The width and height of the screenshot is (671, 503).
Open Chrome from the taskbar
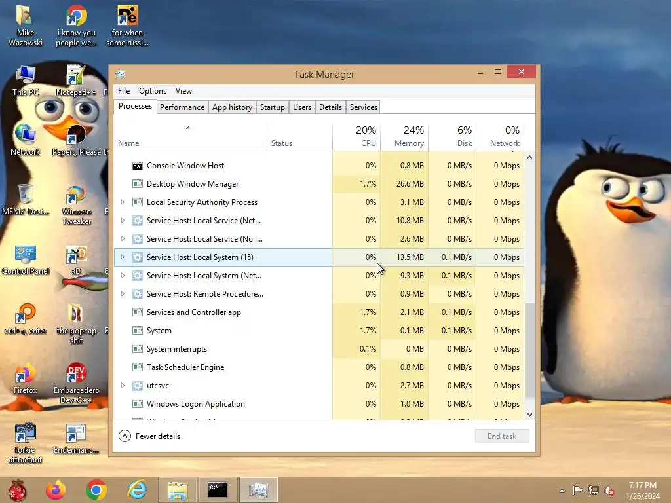[x=96, y=490]
